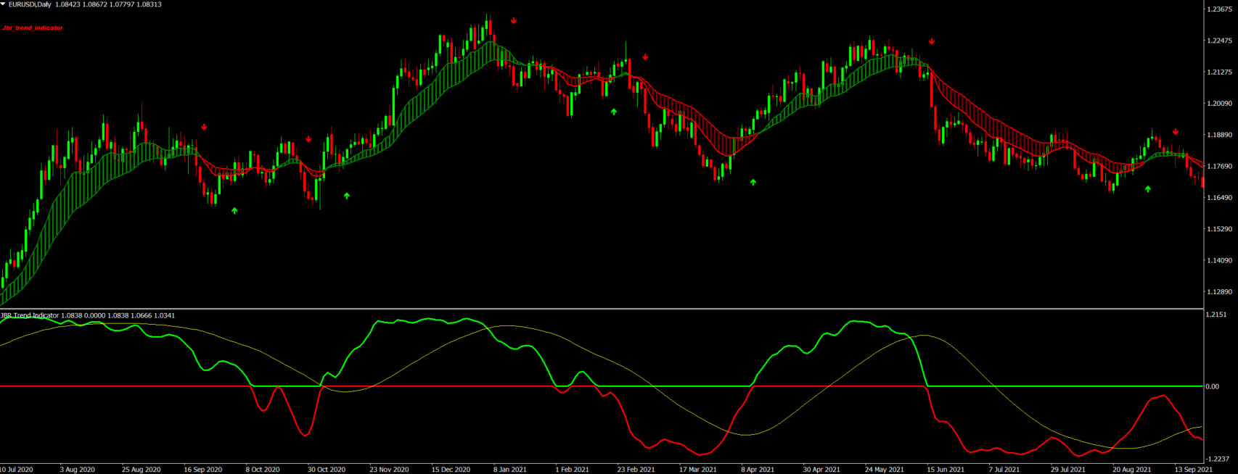Click the JBR Trend Indicator sub-window label
The image size is (1238, 474).
coord(30,315)
